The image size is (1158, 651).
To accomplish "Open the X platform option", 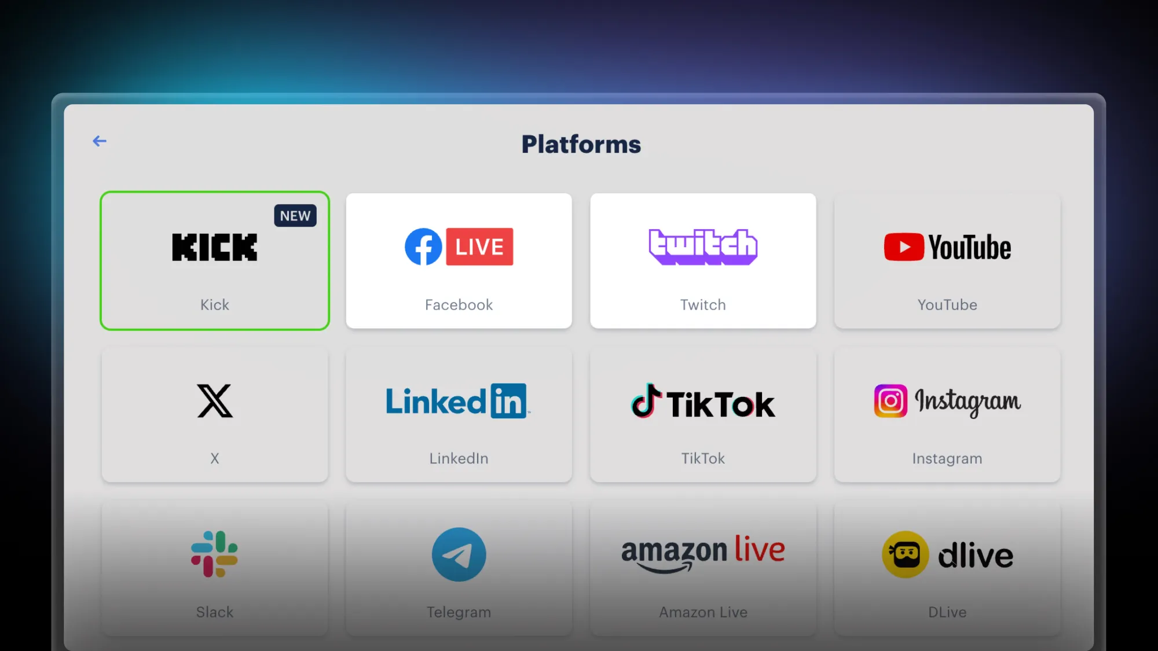I will (x=215, y=414).
